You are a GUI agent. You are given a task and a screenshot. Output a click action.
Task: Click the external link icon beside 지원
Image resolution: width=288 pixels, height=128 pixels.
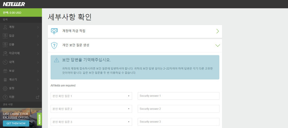click(38, 97)
